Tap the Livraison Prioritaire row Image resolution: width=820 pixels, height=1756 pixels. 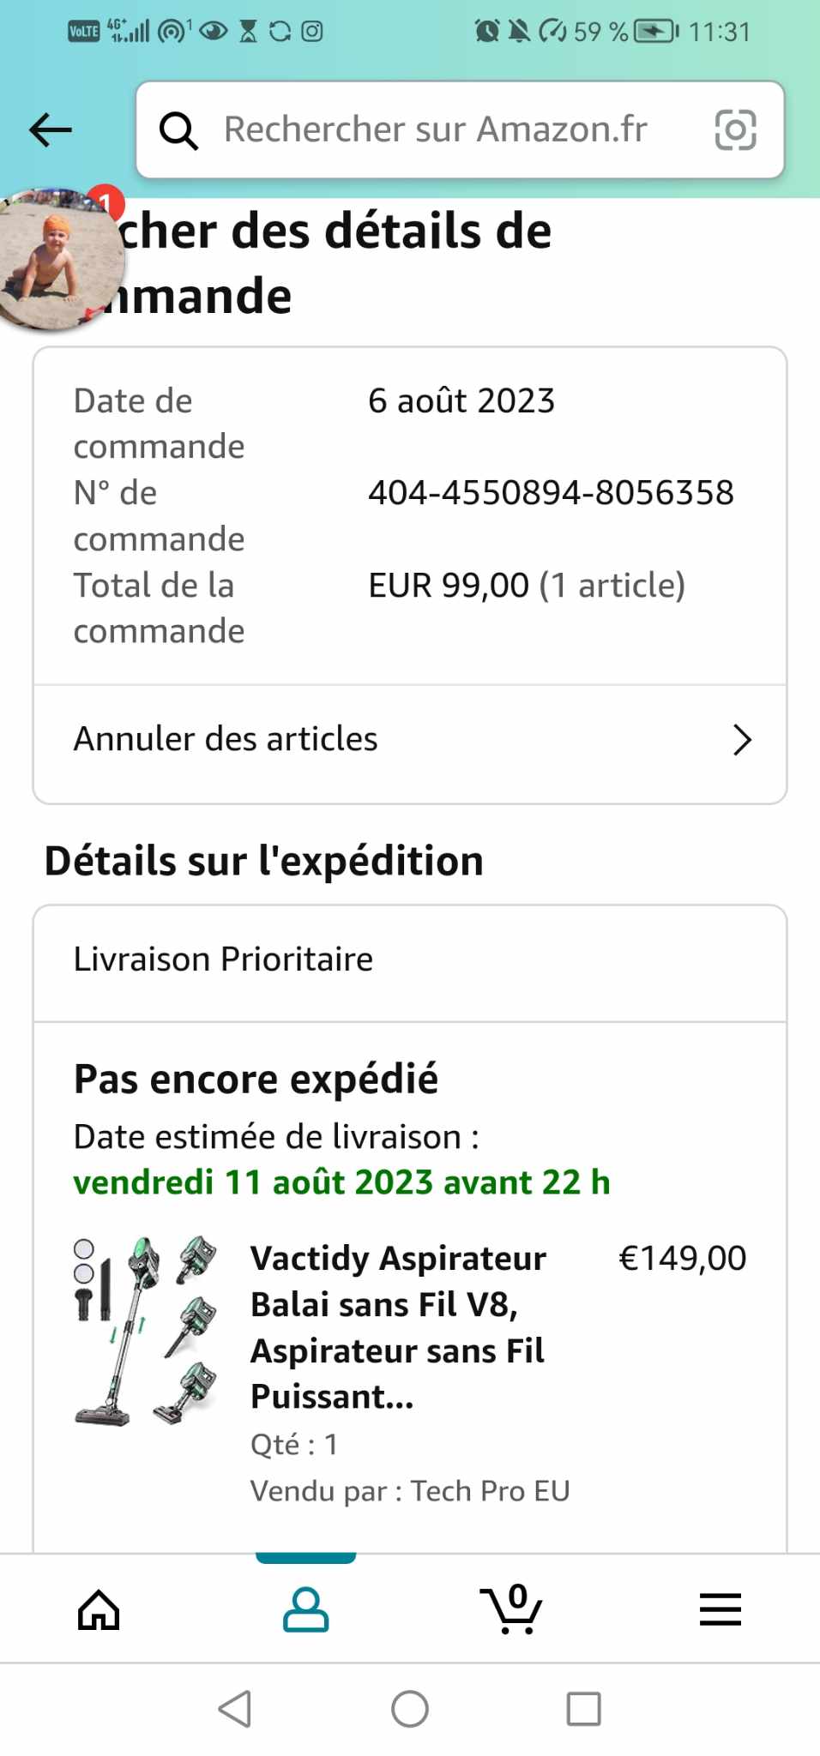(223, 959)
